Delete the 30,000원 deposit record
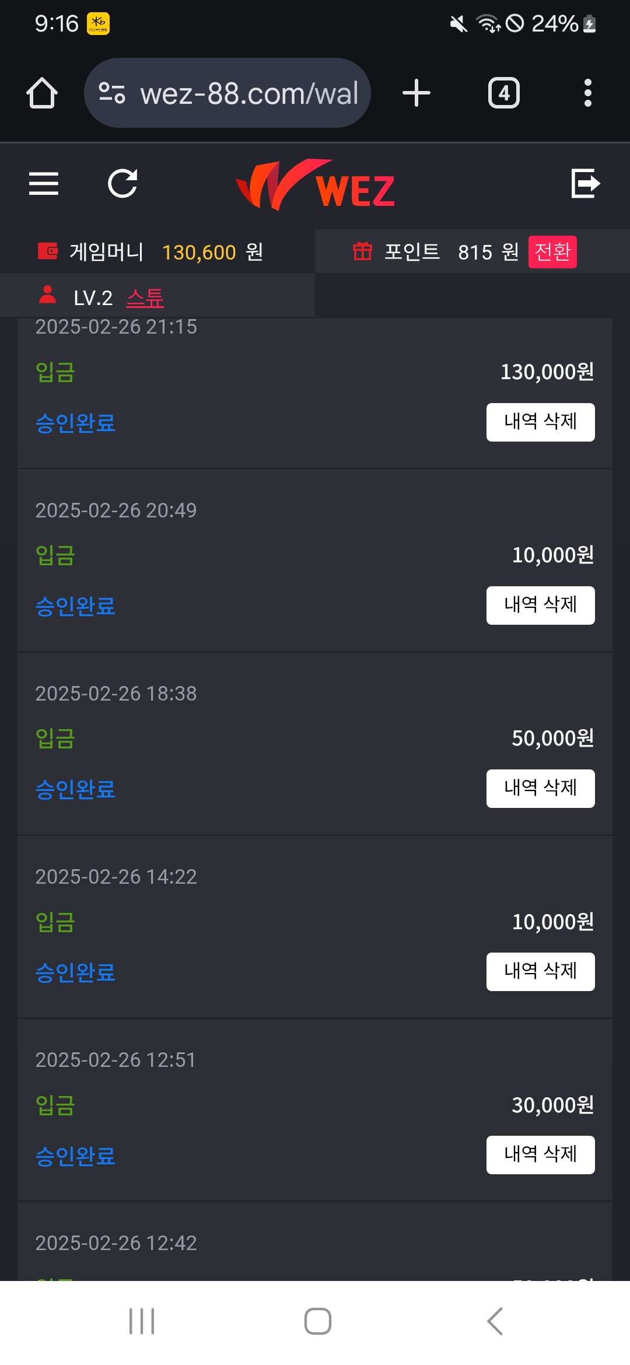Screen dimensions: 630x1365 point(540,1154)
